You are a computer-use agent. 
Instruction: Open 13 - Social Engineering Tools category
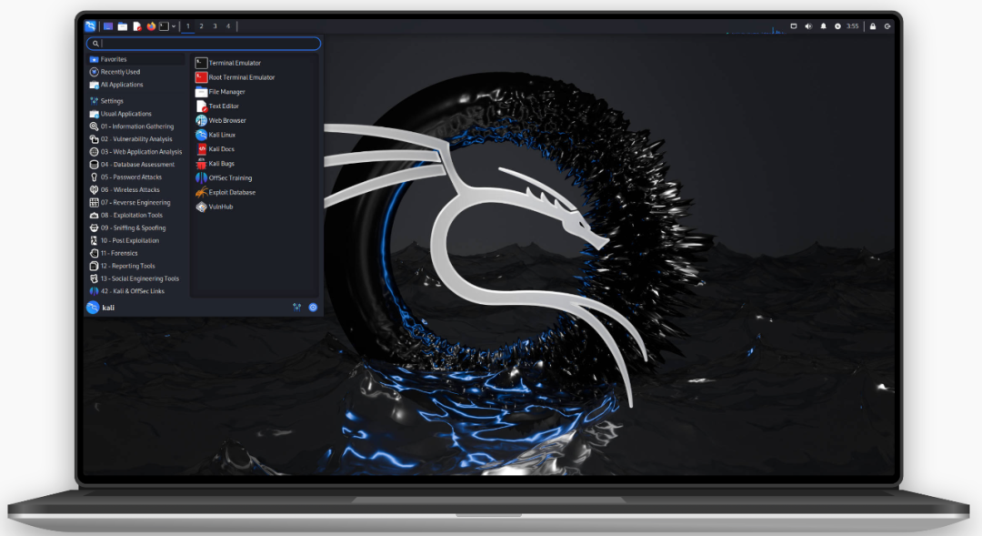click(x=136, y=278)
